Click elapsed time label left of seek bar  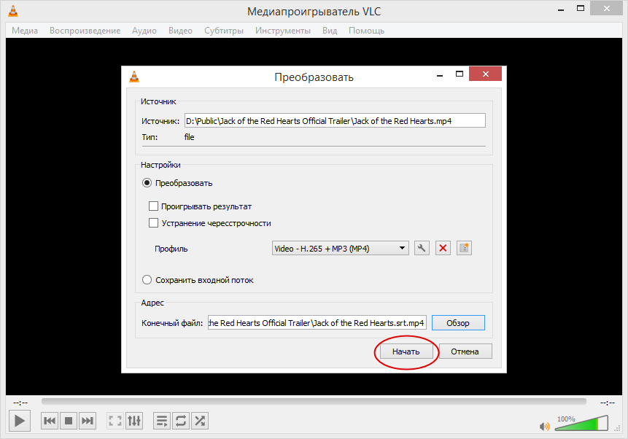(20, 403)
